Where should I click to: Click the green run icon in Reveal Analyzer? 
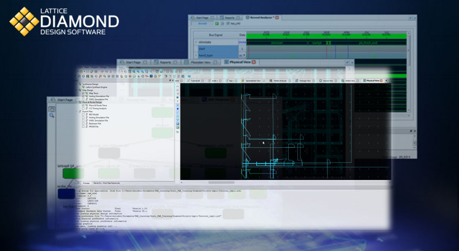click(x=217, y=24)
